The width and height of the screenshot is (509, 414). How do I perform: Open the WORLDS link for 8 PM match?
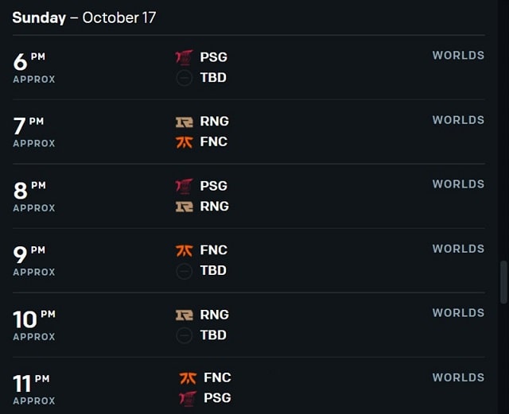pos(458,184)
